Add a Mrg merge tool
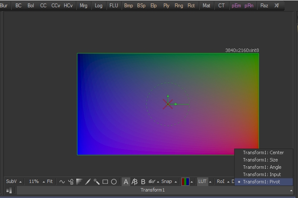Image resolution: width=298 pixels, height=198 pixels. click(83, 6)
